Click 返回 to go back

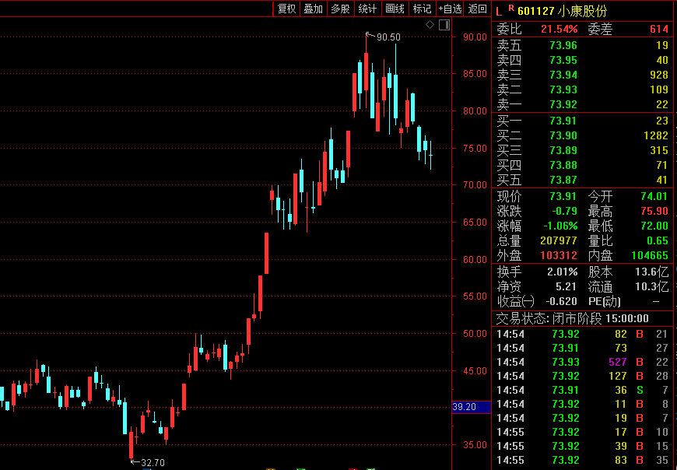tap(476, 9)
